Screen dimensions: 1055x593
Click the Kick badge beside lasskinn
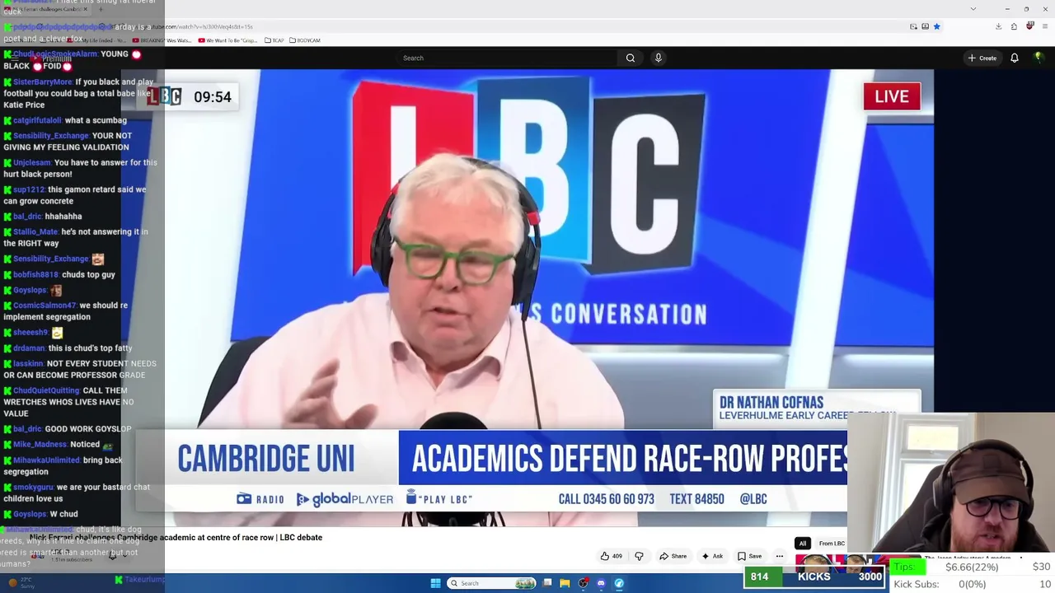(x=7, y=364)
